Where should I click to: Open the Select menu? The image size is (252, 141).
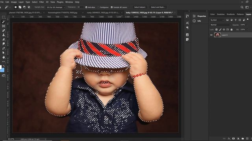pos(35,2)
